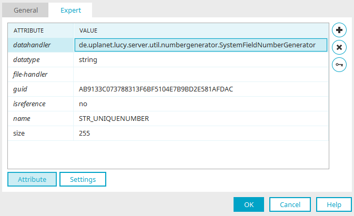Screen dimensions: 354x216
Task: Click the 255 size value
Action: click(201, 133)
